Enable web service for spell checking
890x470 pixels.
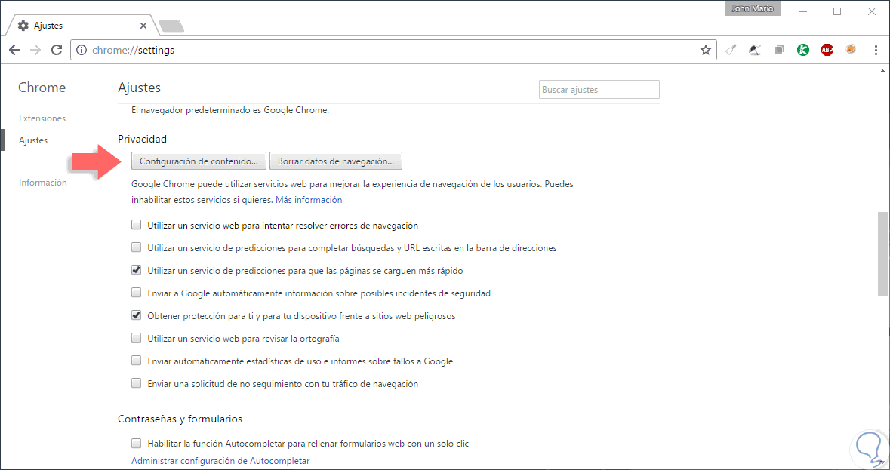[136, 338]
